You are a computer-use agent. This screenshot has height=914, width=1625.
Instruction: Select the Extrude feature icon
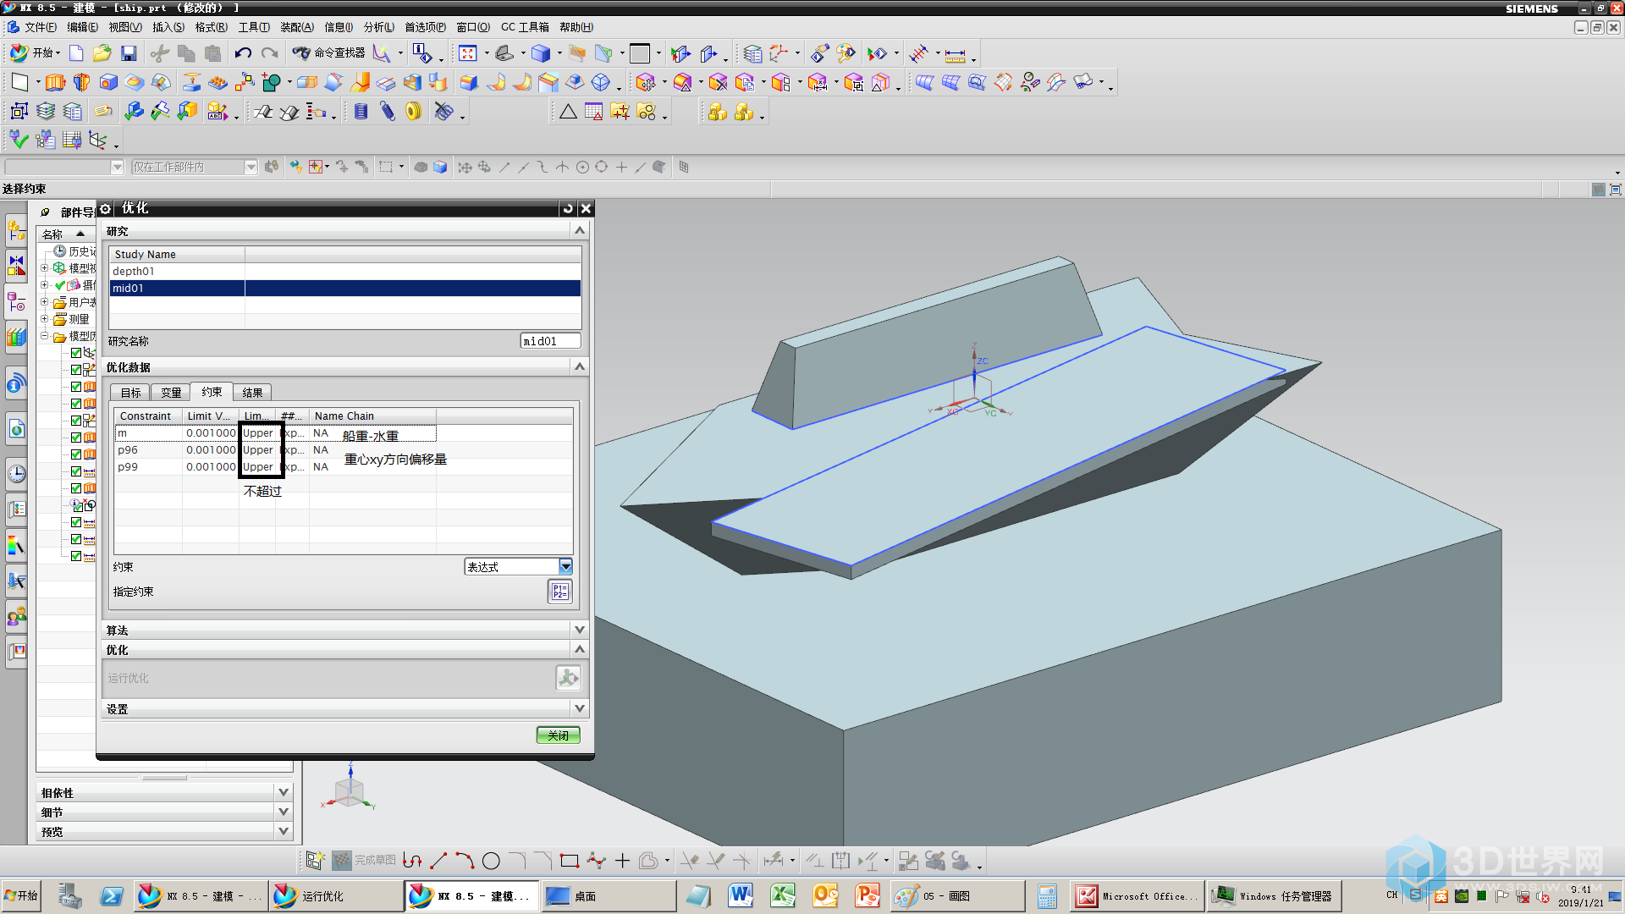(55, 82)
